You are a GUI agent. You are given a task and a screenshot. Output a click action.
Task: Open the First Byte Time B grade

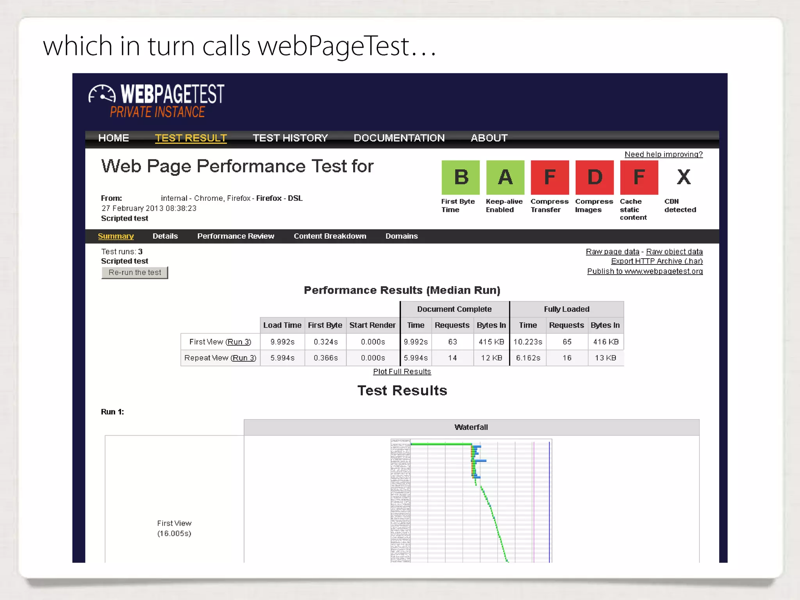461,177
